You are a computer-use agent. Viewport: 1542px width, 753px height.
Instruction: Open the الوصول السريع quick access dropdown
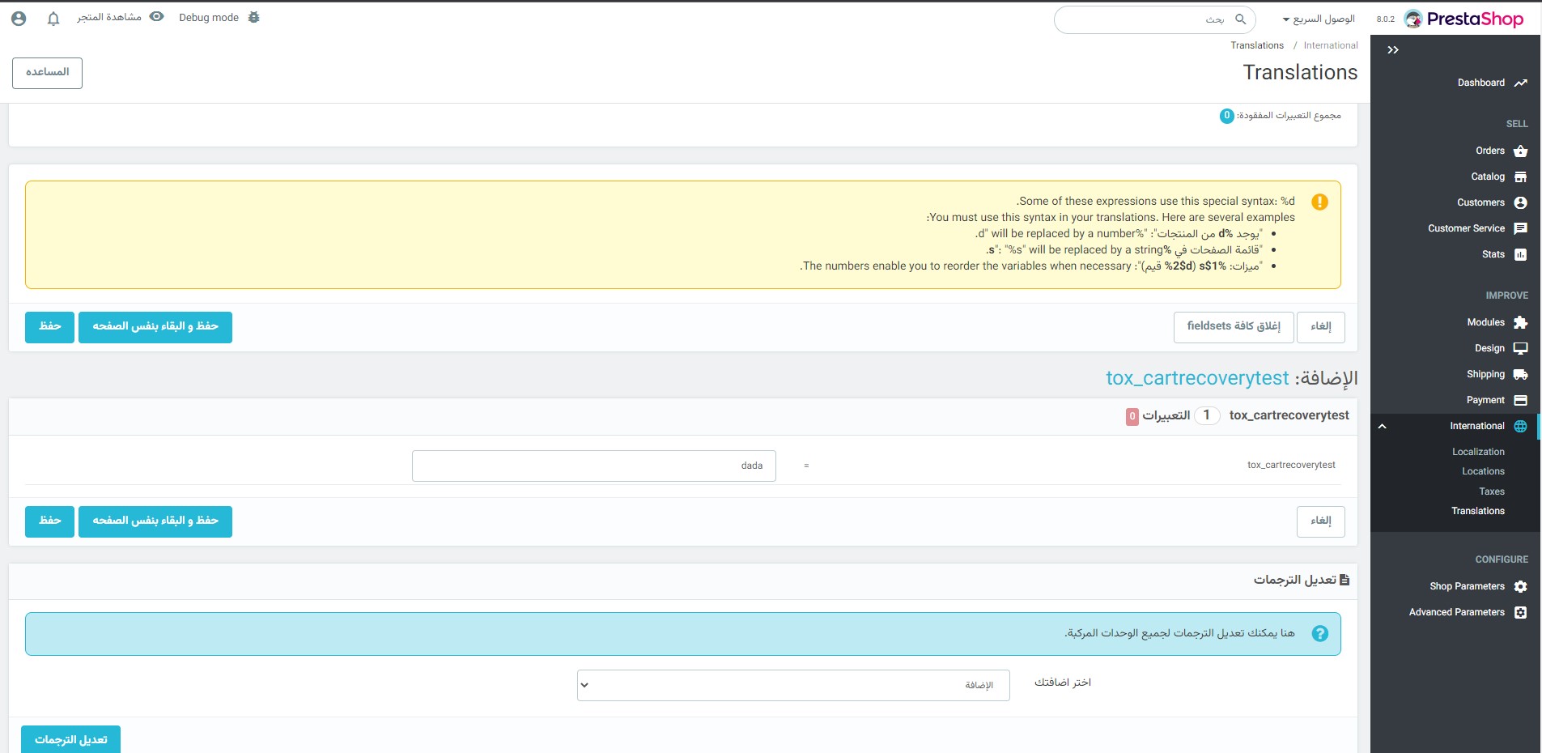coord(1319,18)
